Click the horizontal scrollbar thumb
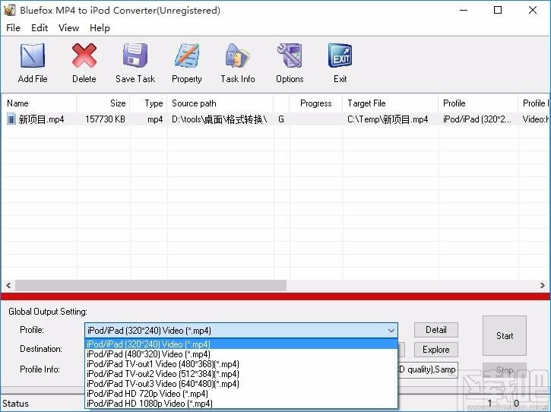The height and width of the screenshot is (412, 551). click(150, 286)
